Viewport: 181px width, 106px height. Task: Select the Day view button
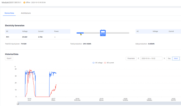(x=169, y=59)
